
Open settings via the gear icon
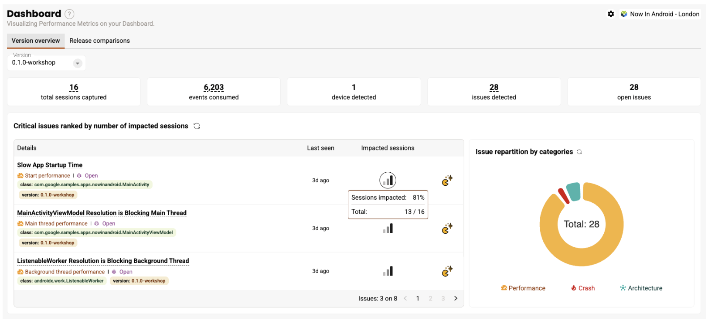point(611,14)
